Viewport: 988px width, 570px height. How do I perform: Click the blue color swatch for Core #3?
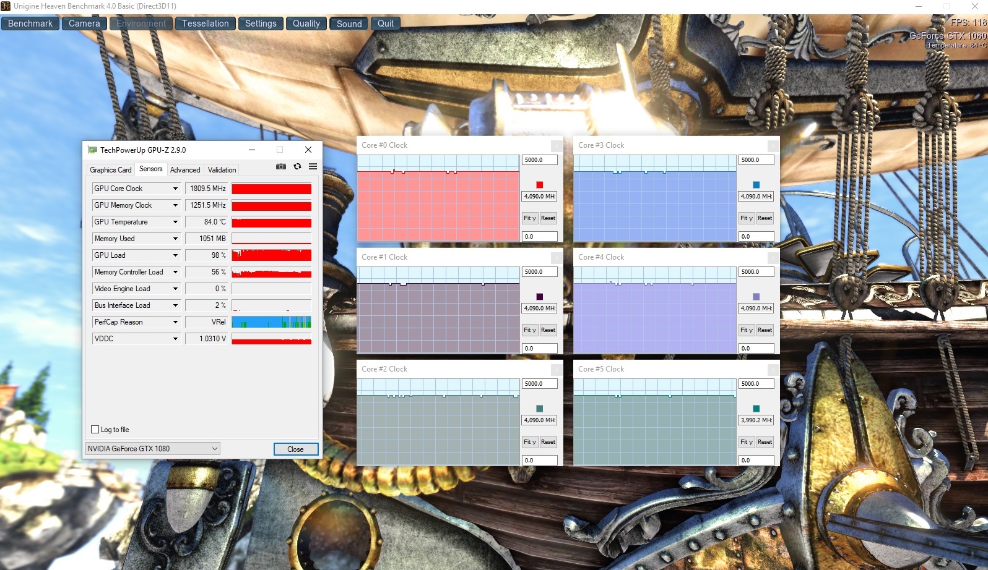pyautogui.click(x=756, y=185)
